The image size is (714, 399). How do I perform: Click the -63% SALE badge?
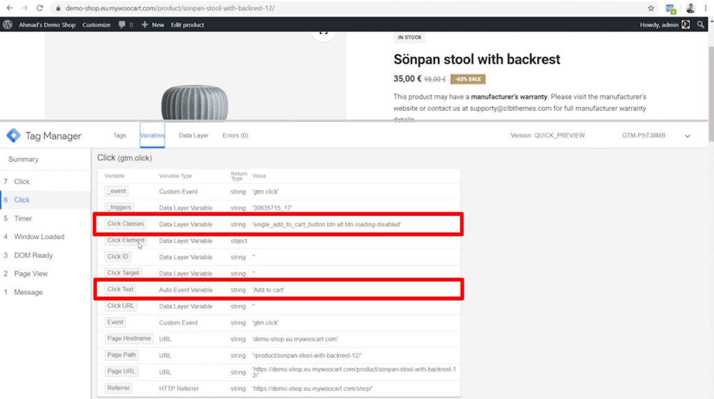pos(468,79)
